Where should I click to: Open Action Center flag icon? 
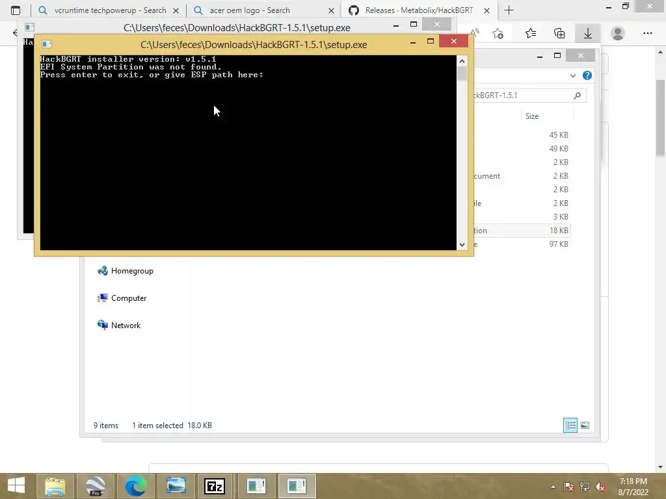568,487
